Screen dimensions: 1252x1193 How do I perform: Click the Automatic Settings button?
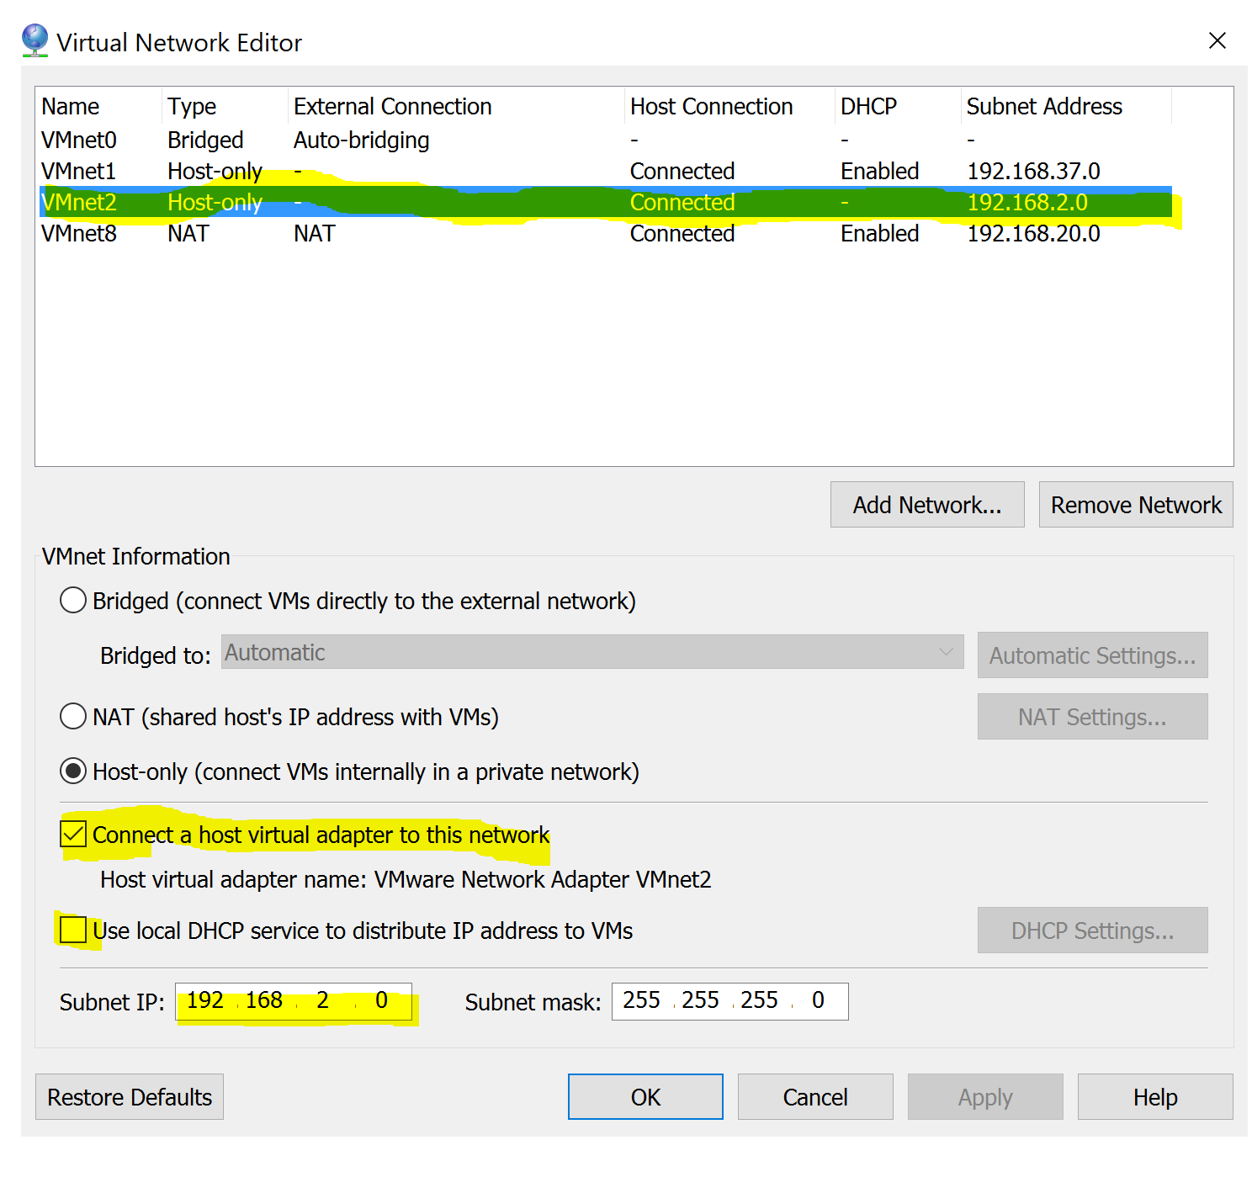pyautogui.click(x=1091, y=655)
